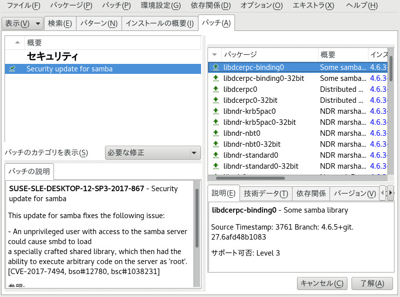Viewport: 400px width, 297px height.
Task: Select the Security update for samba patch
Action: (103, 69)
